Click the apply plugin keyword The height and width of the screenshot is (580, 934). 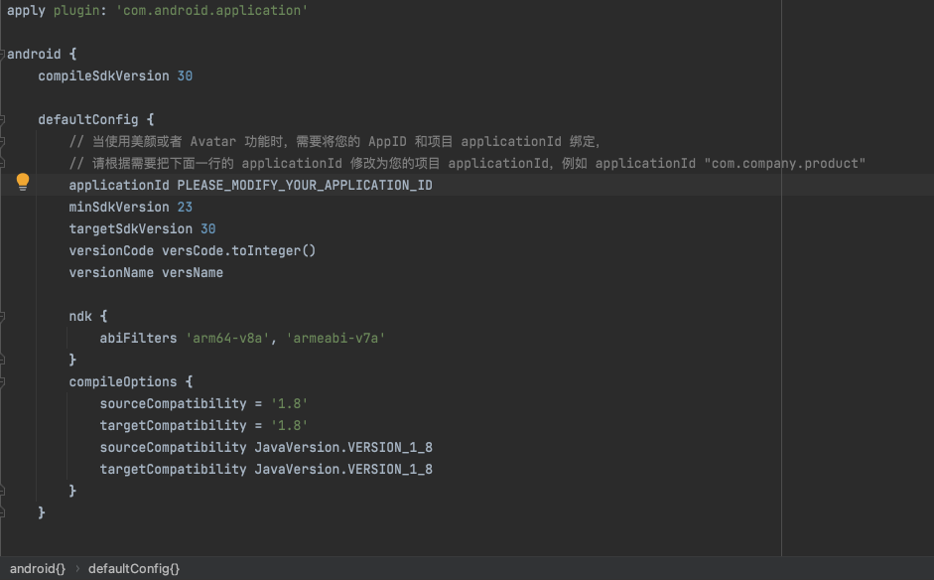(26, 11)
